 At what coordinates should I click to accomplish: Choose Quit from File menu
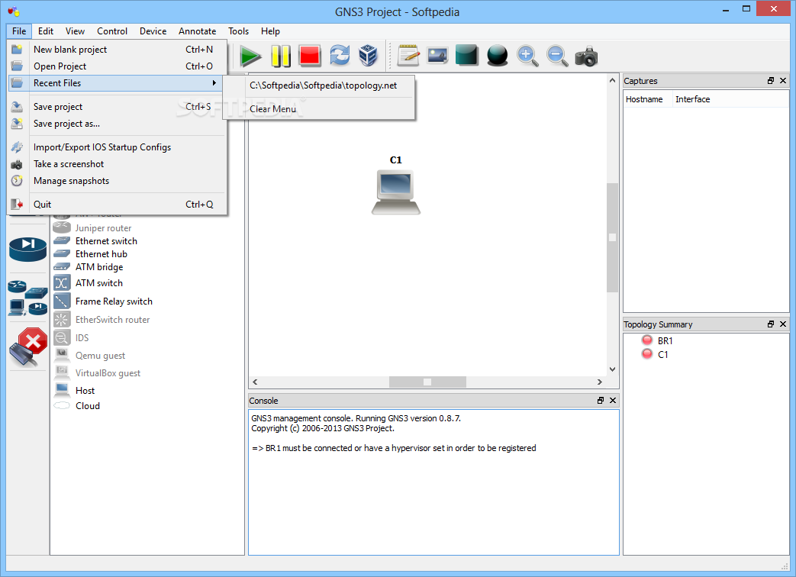coord(117,204)
